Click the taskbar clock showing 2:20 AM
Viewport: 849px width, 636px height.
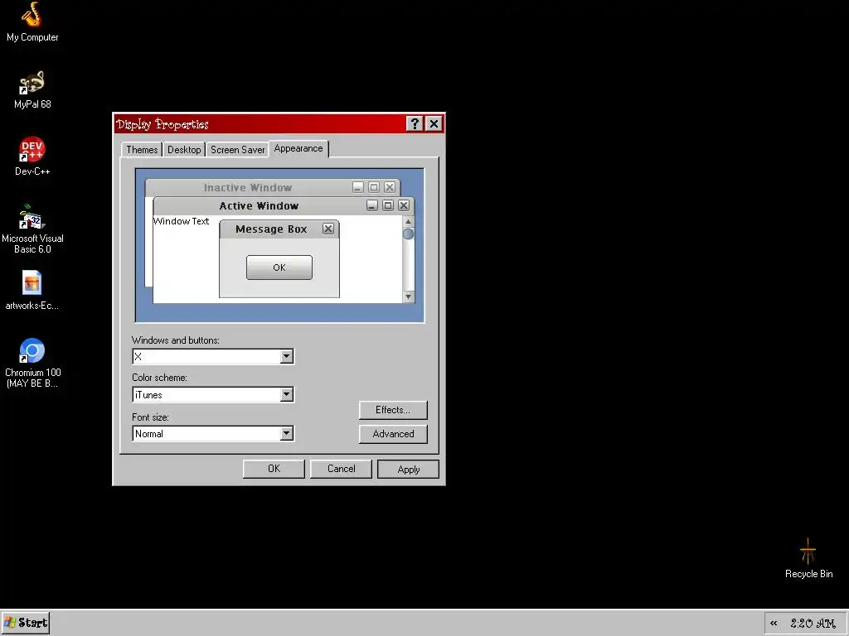click(813, 624)
